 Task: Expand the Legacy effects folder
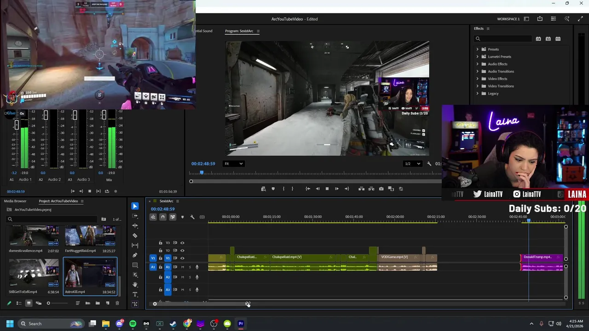coord(477,93)
